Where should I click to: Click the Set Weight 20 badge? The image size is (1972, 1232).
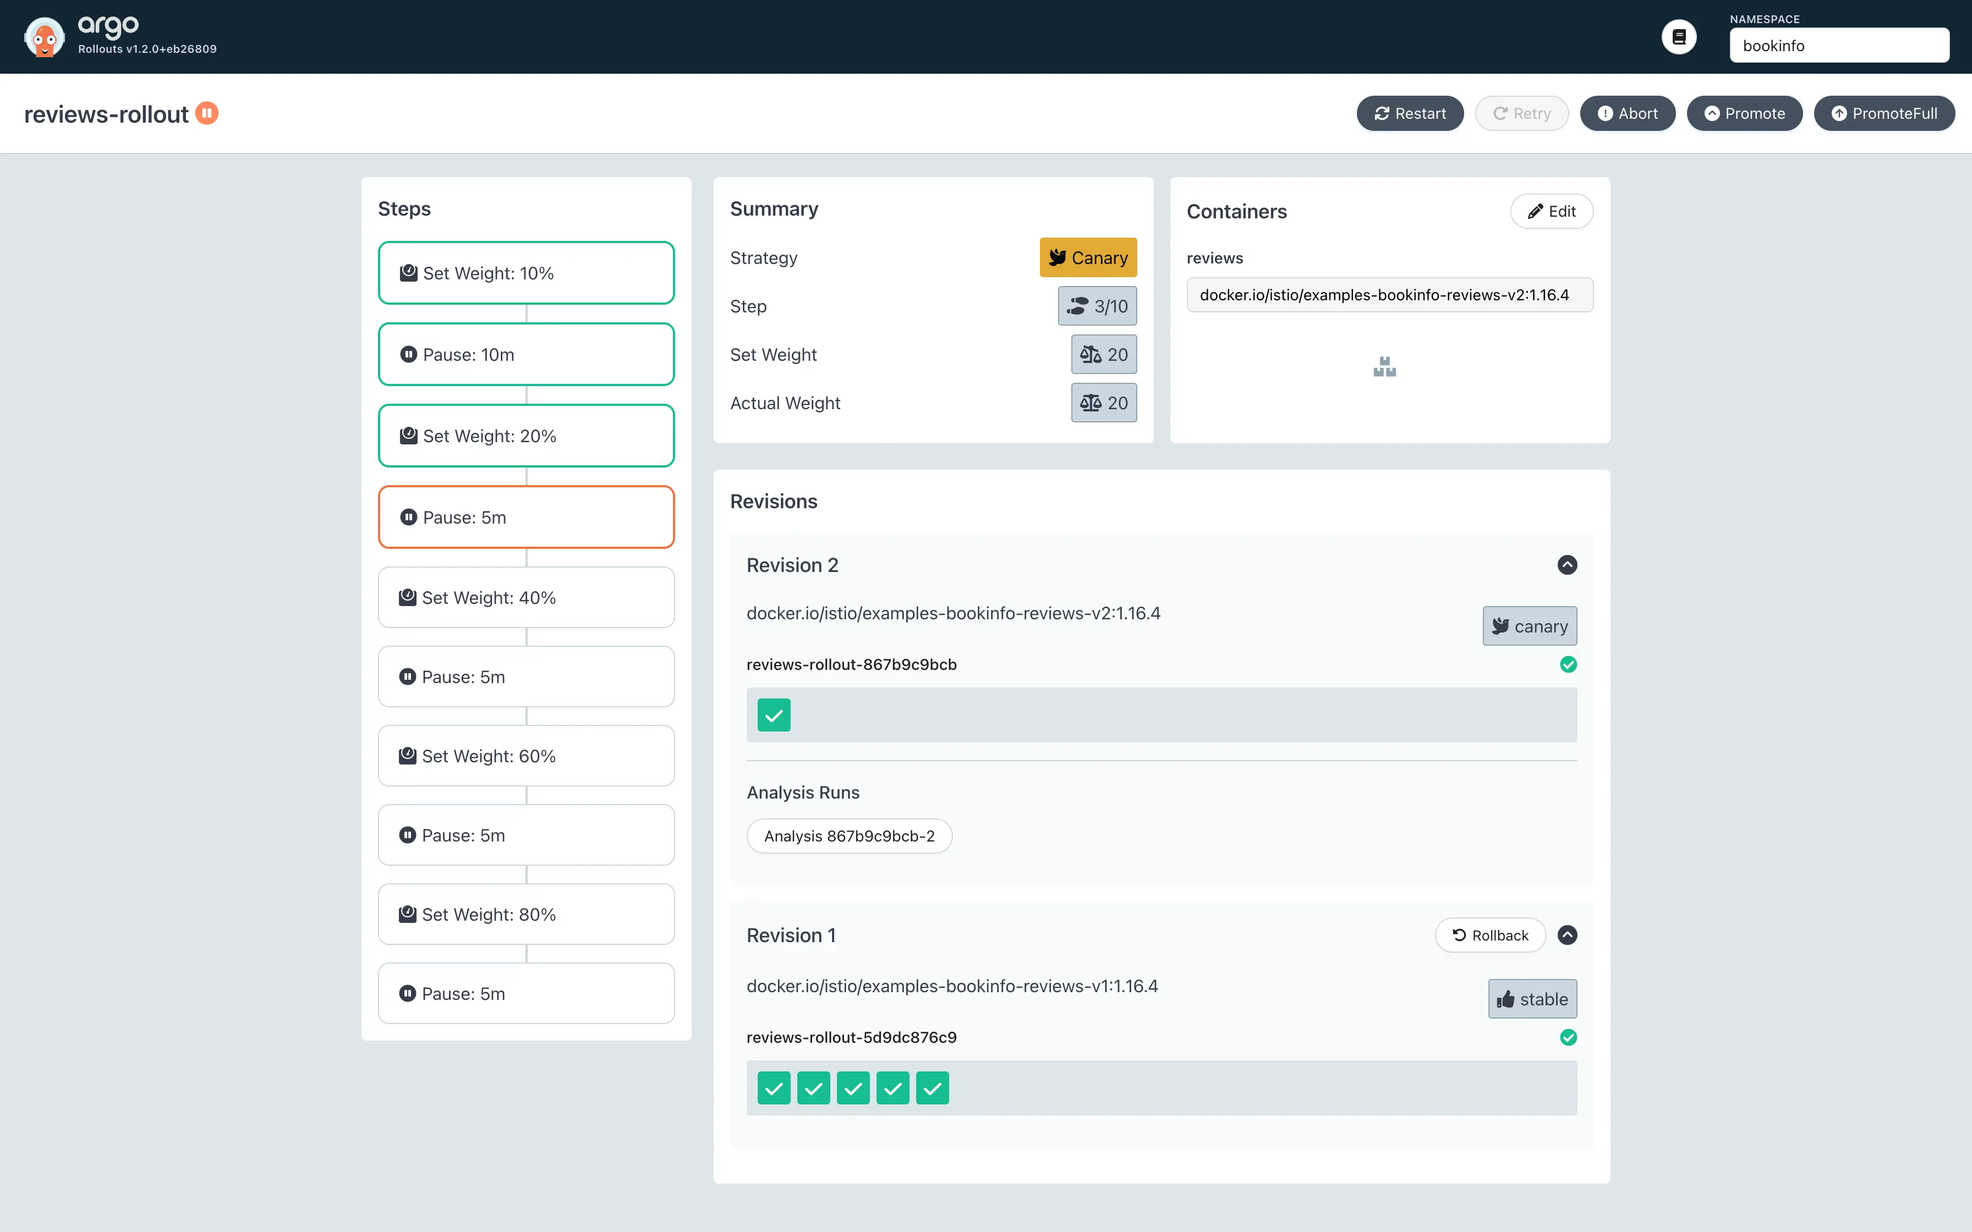coord(1103,354)
